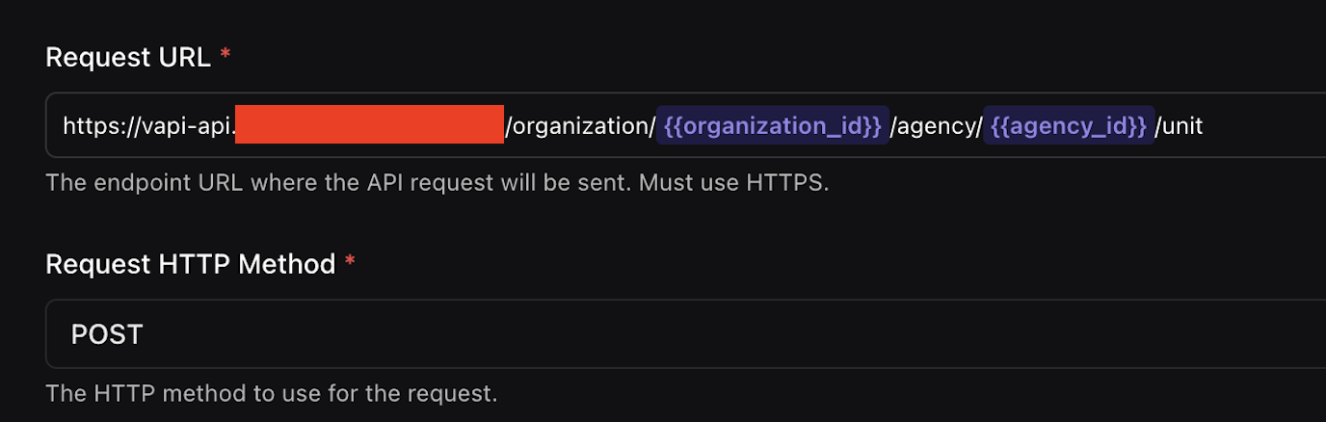This screenshot has height=422, width=1326.
Task: Click the /organization/ path segment
Action: click(x=580, y=126)
